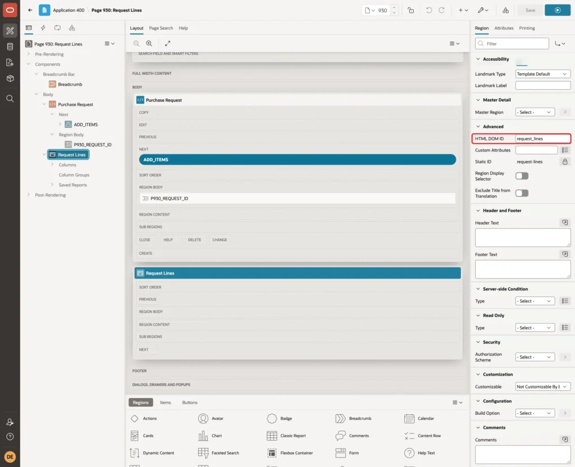Switch to Page Shared Components tab icon
Viewport: 575px width, 467px height.
(72, 28)
